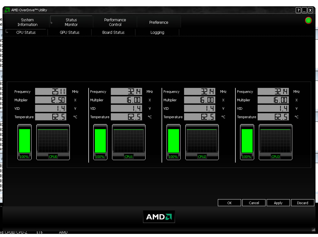Open the Preference tab
Image resolution: width=318 pixels, height=237 pixels.
(159, 22)
